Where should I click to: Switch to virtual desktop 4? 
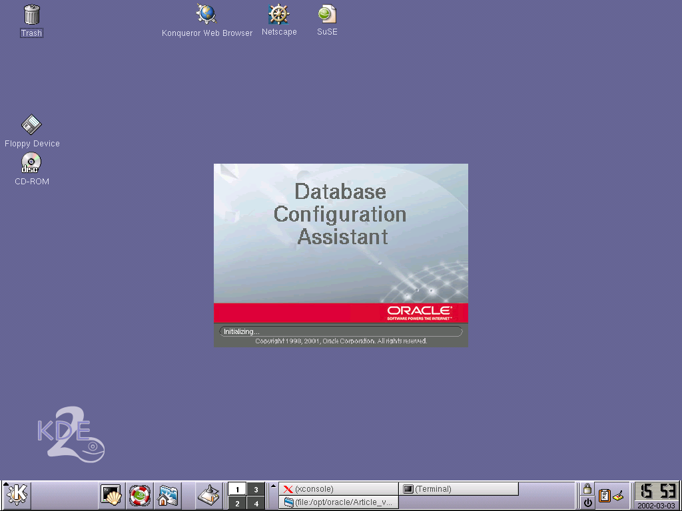[x=256, y=503]
